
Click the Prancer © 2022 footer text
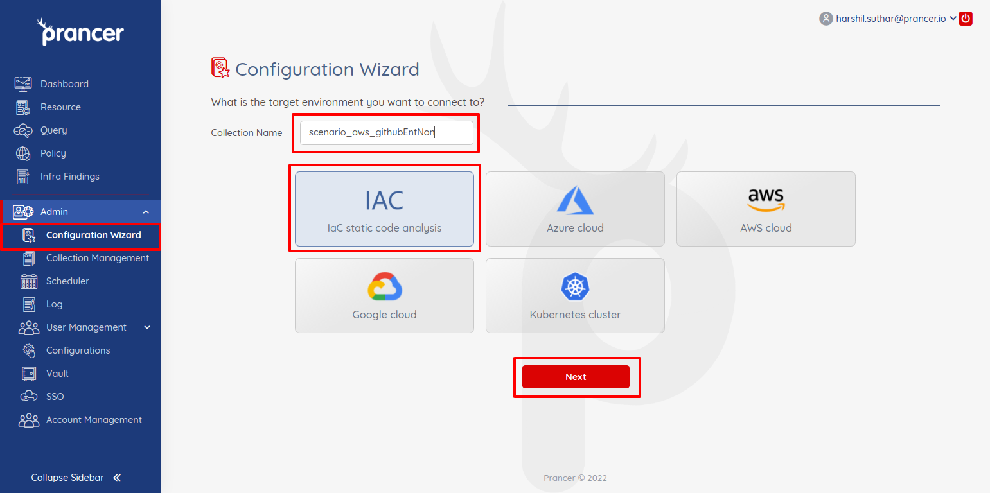[x=575, y=478]
